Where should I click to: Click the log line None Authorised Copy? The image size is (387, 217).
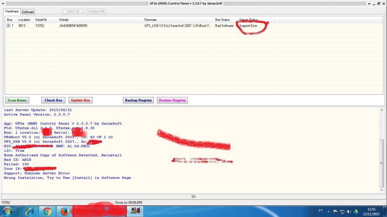63,155
